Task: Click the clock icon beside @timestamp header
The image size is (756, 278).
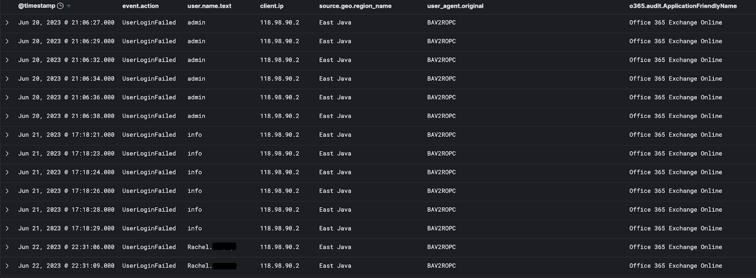Action: pyautogui.click(x=59, y=6)
